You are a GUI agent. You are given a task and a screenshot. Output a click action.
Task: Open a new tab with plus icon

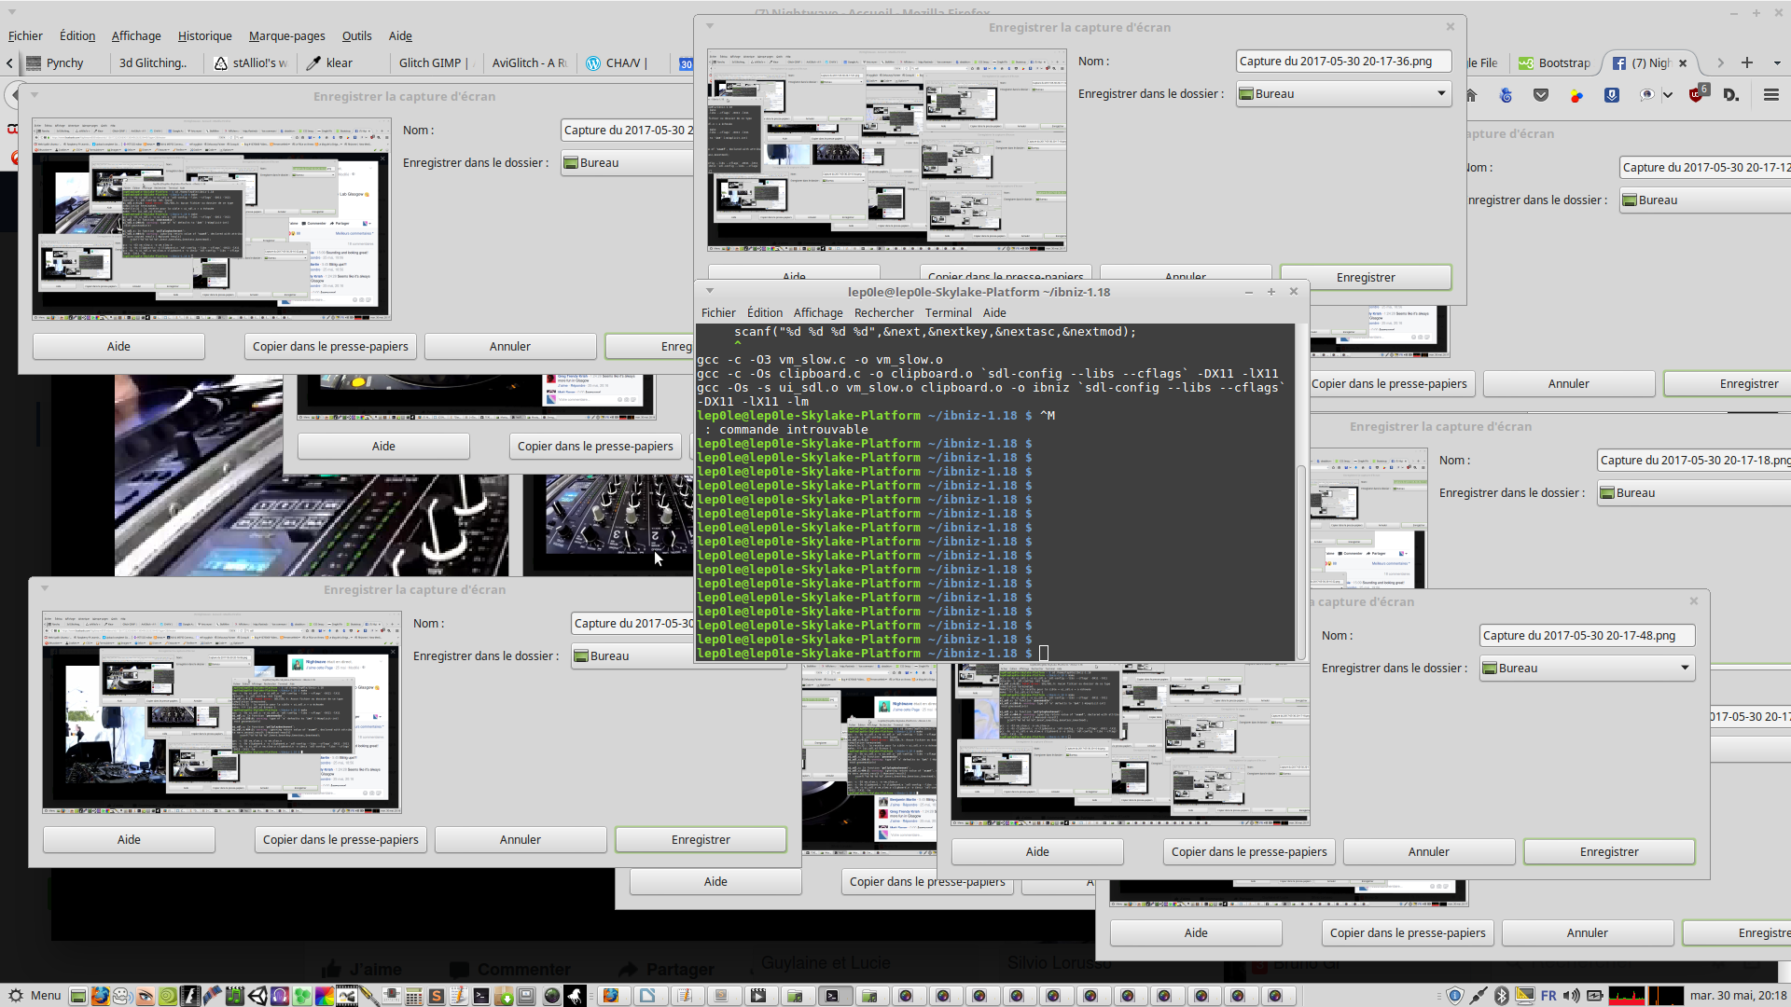coord(1747,62)
